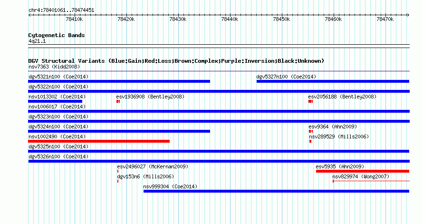Click the nsv829974 (Wong2007) label

coord(361,176)
